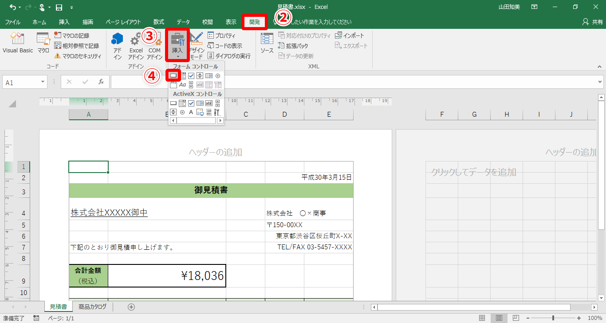Toggle デザイン モード (Design Mode)
This screenshot has height=323, width=606.
point(196,45)
